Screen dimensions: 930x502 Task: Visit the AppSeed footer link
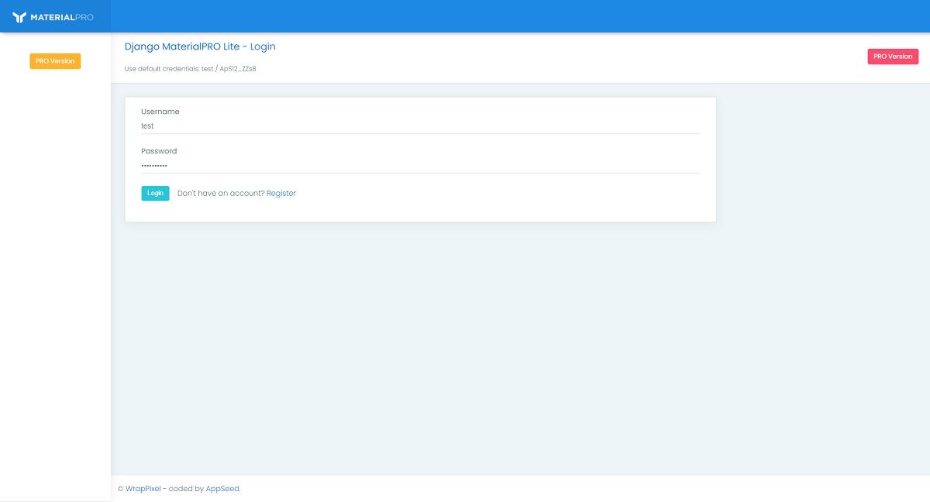click(222, 489)
